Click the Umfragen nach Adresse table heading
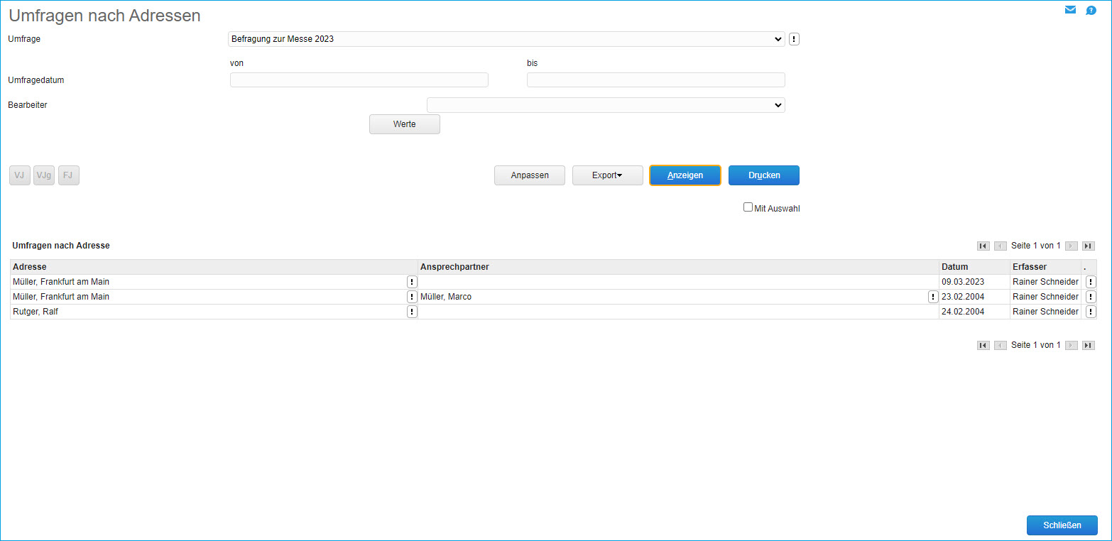 click(x=61, y=246)
